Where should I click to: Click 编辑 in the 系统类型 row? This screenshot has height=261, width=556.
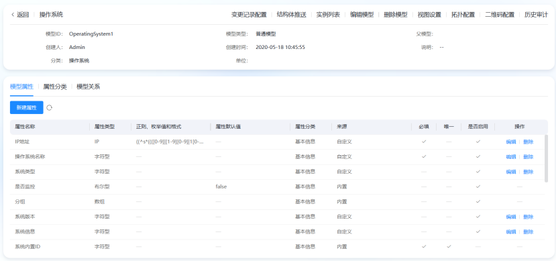511,172
